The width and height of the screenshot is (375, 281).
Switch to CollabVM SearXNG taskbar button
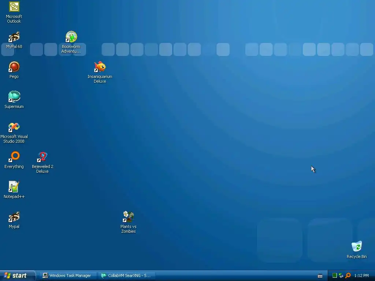pos(126,276)
